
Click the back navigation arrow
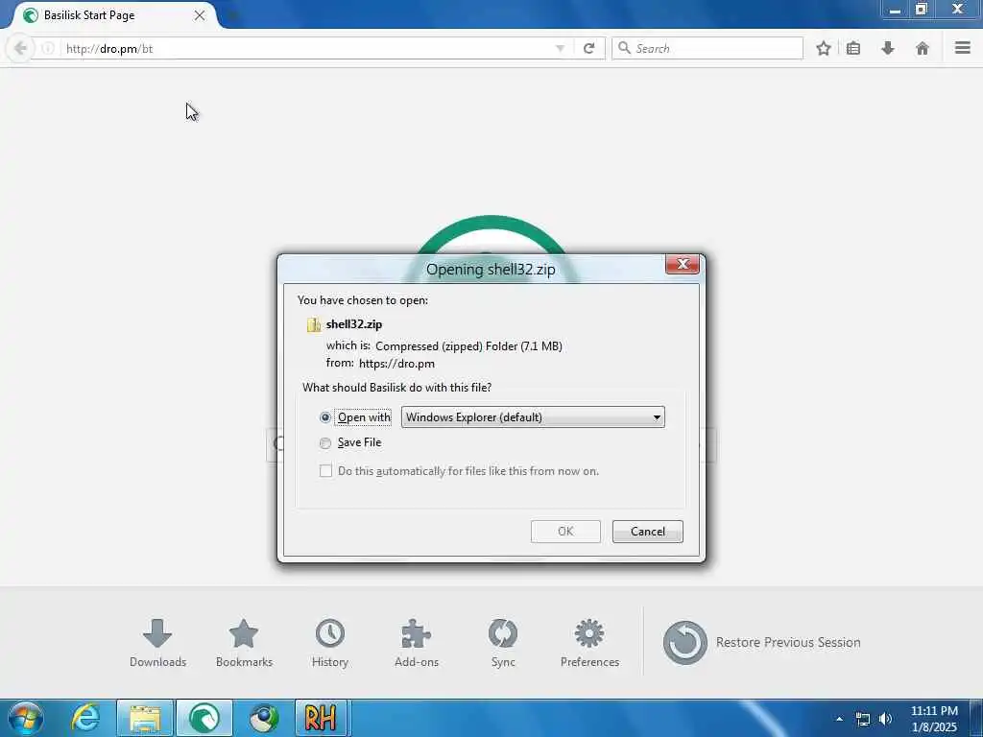(20, 48)
